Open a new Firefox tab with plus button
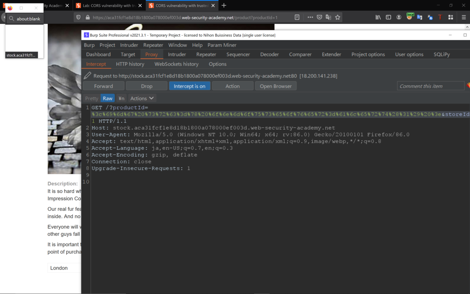 224,5
